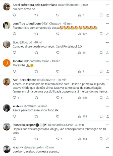Open the tico. profile picture
The image size is (113, 156).
7,44
